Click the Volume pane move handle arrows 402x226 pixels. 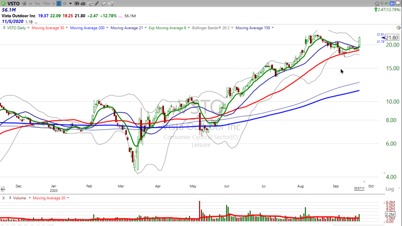10,198
